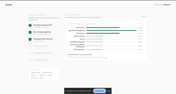Click the Community Investment Management investor name

tap(77, 46)
